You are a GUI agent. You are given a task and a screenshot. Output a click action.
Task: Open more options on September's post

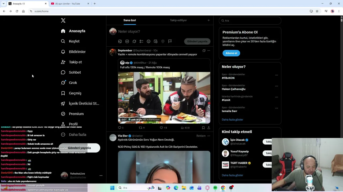[x=209, y=50]
